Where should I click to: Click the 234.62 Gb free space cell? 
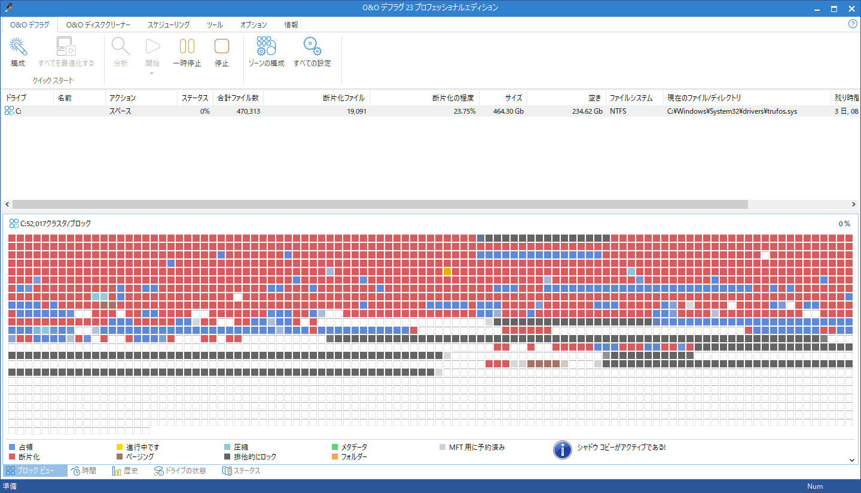tap(587, 111)
